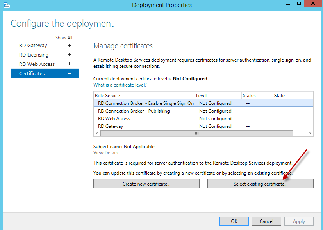323x230 pixels.
Task: Select RD Connection Broker - Publishing row
Action: (134, 111)
